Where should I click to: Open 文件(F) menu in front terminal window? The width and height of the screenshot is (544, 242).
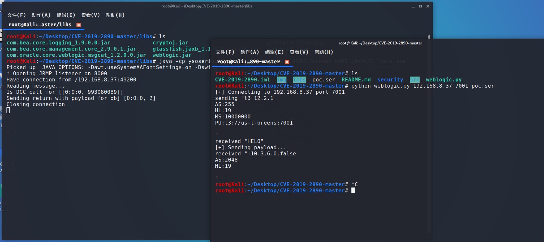(225, 52)
